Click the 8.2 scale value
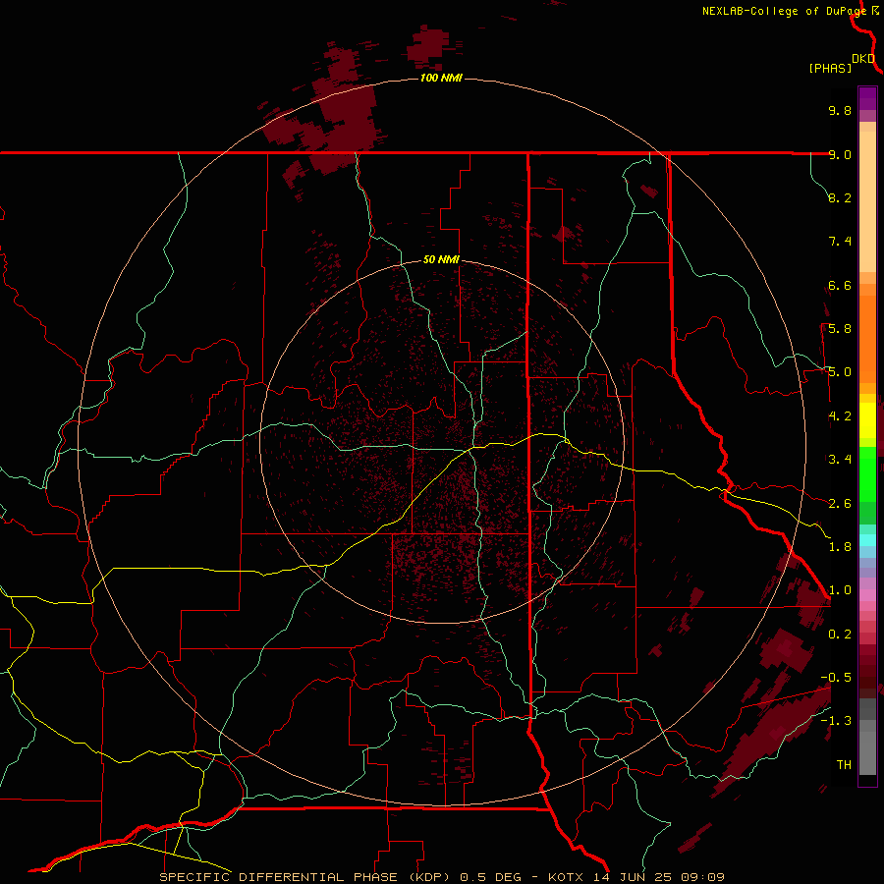Screen dimensions: 884x884 (x=840, y=197)
